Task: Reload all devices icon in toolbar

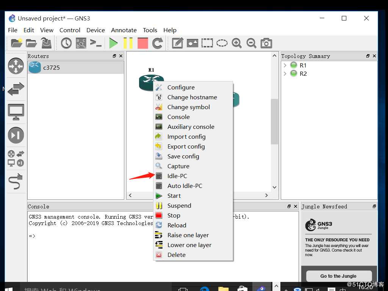Action: pos(158,43)
